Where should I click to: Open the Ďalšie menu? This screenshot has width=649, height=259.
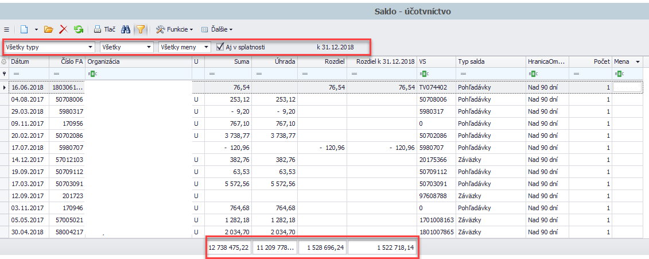[216, 29]
